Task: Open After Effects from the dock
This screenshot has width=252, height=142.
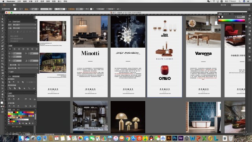Action: coord(181,138)
